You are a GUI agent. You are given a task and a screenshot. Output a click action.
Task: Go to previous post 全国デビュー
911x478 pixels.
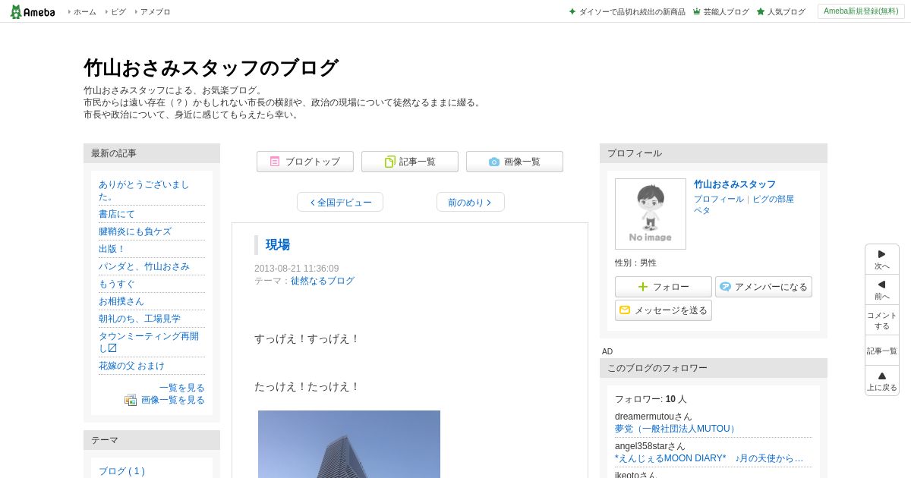[x=340, y=202]
